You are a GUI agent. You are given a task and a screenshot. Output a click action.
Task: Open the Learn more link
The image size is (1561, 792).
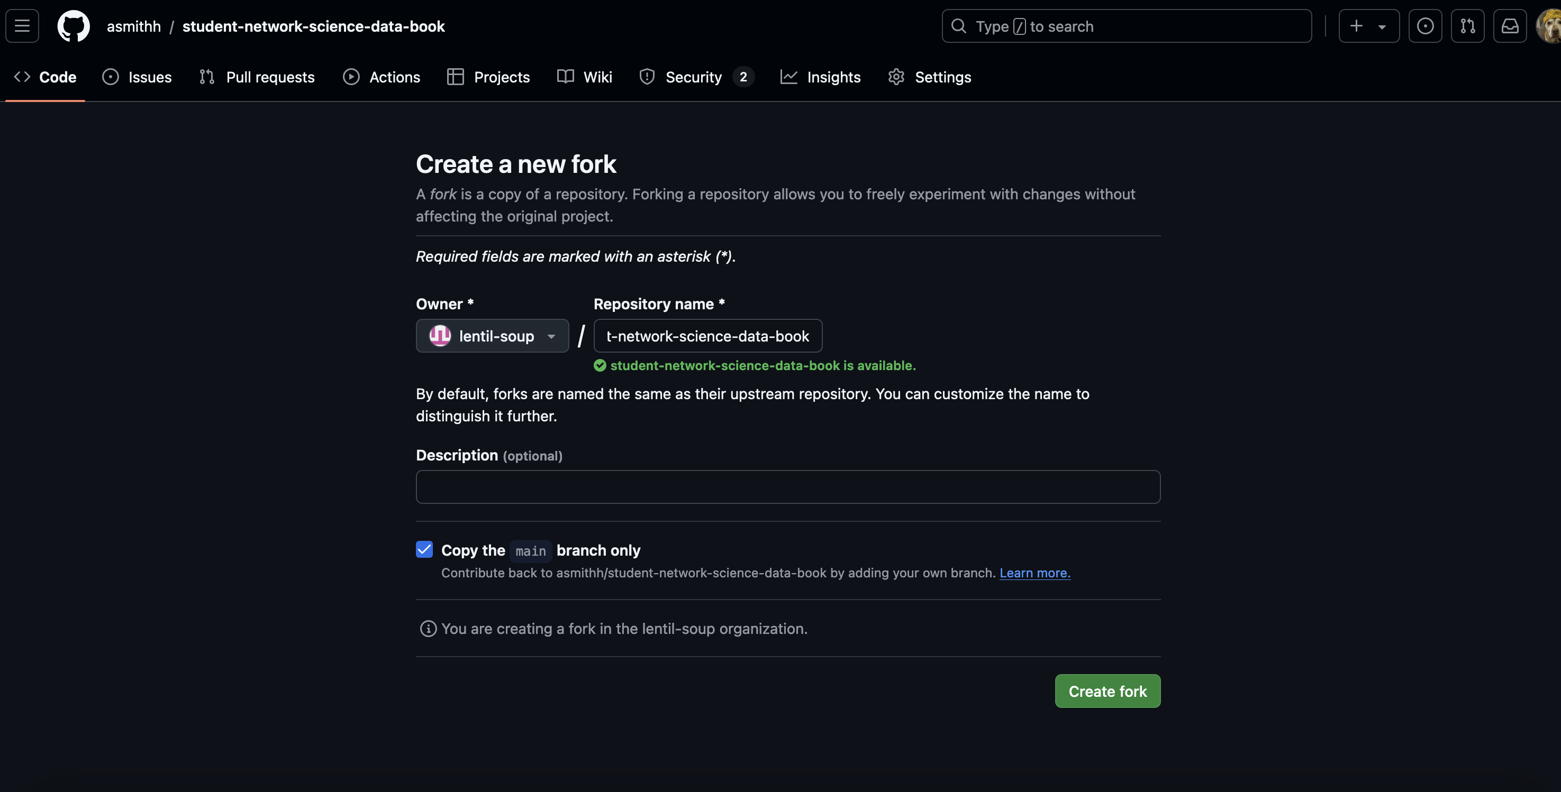click(1035, 573)
